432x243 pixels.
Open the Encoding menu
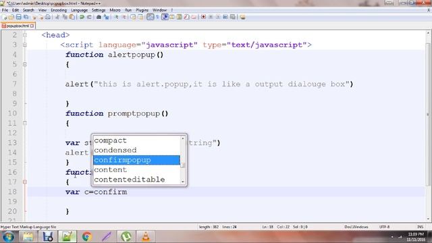point(59,10)
